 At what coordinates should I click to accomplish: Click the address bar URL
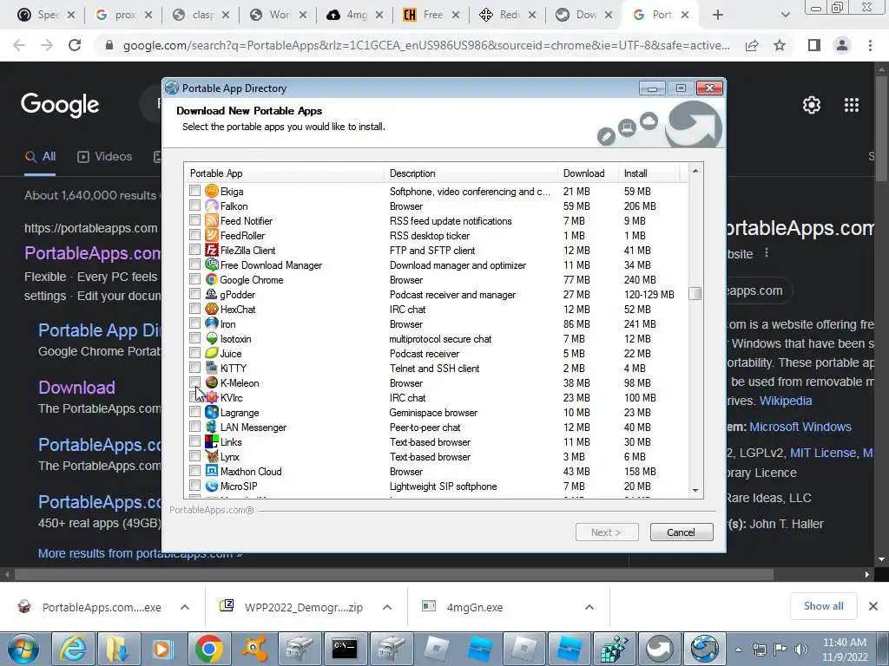click(x=426, y=45)
